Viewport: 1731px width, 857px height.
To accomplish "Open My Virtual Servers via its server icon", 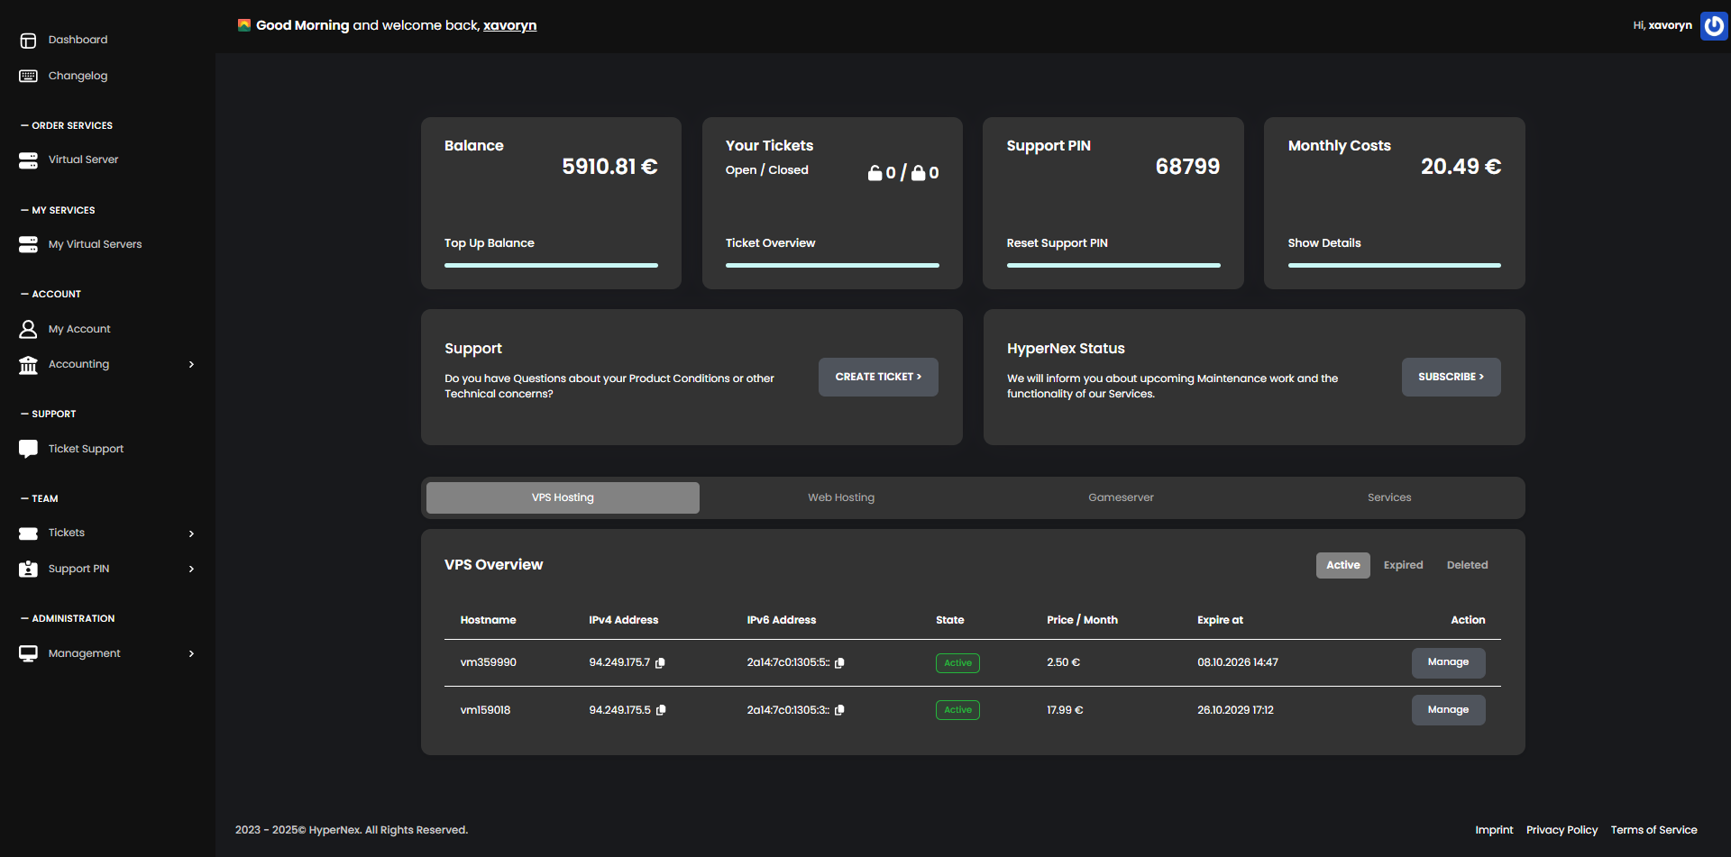I will pyautogui.click(x=27, y=243).
